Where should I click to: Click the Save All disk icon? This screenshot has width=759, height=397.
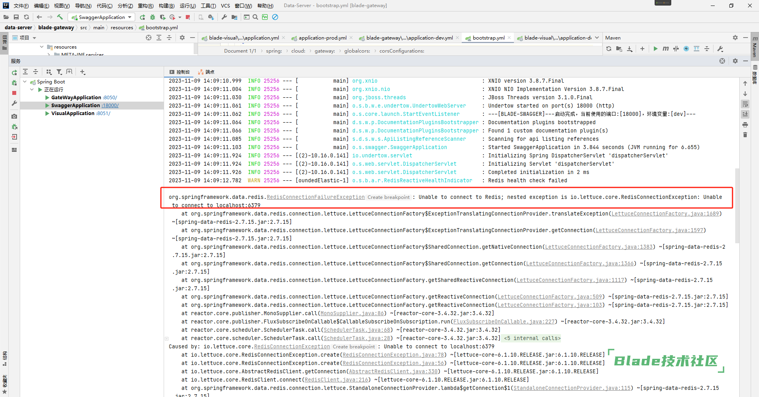pyautogui.click(x=16, y=17)
